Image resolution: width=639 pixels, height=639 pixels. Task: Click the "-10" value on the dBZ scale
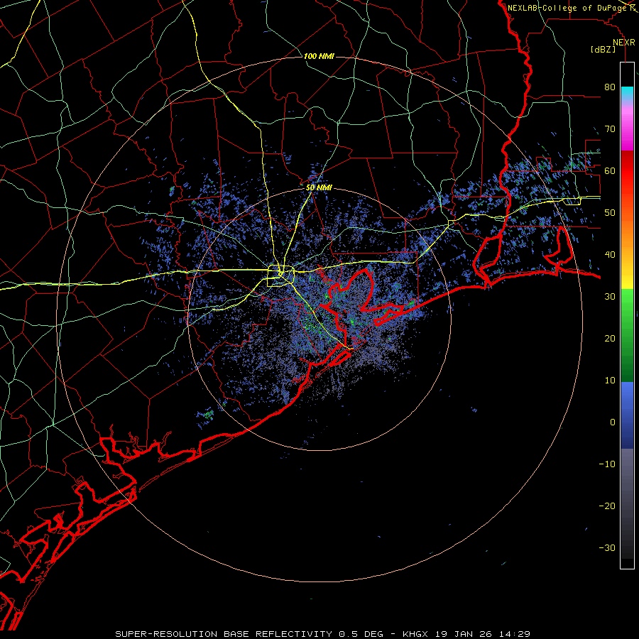607,464
